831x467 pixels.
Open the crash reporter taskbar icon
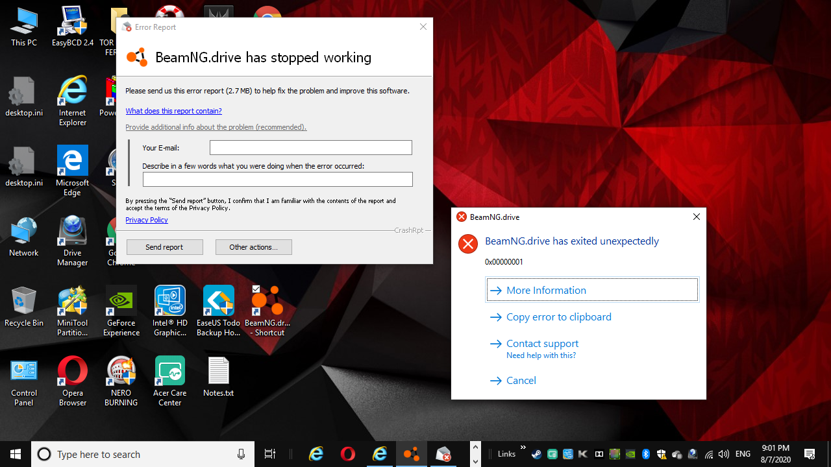pos(443,454)
